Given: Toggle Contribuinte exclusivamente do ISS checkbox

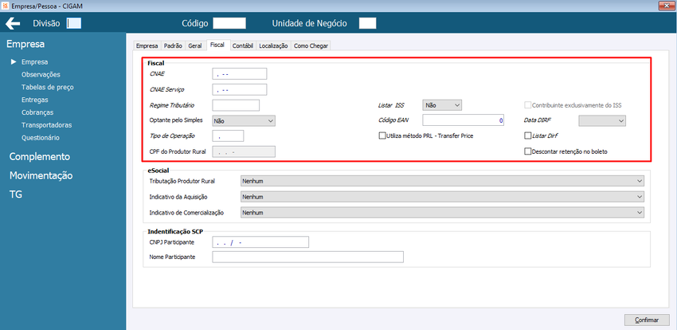Looking at the screenshot, I should [527, 105].
